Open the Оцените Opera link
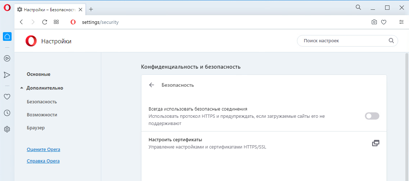Image resolution: width=409 pixels, height=181 pixels. tap(43, 150)
